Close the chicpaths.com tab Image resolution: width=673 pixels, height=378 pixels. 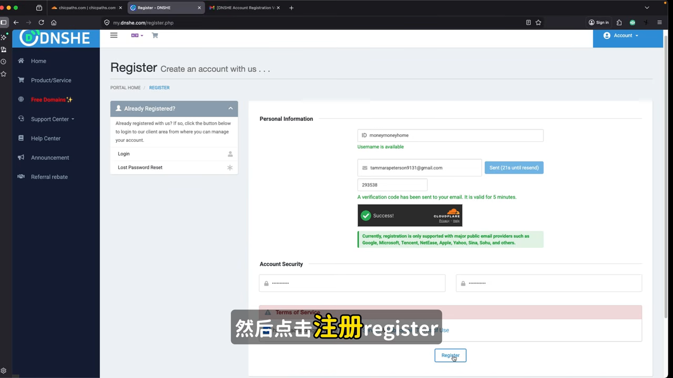[x=120, y=8]
